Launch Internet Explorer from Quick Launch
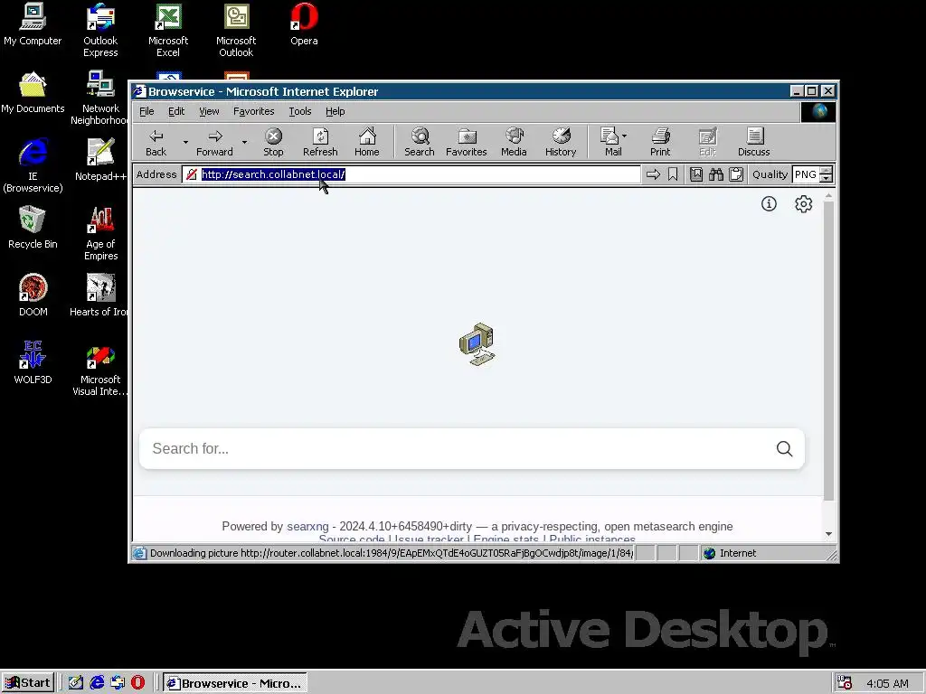926x694 pixels. coord(97,683)
